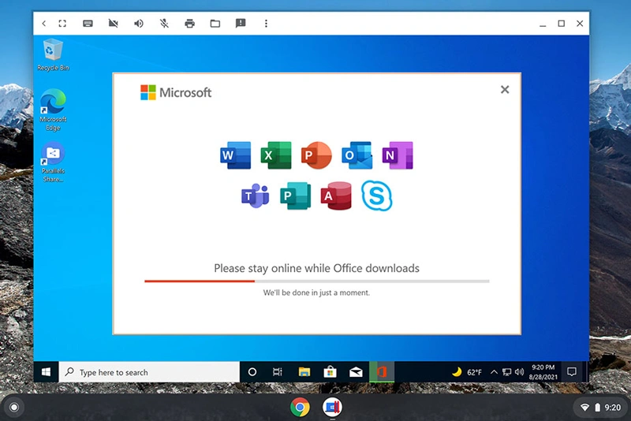This screenshot has height=421, width=631.
Task: Open Task View on Windows taskbar
Action: [278, 372]
